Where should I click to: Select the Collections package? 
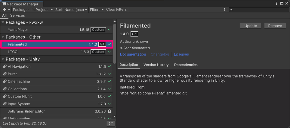[57, 89]
